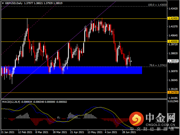The image size is (180, 135).
Task: Click the current price 1.38019 marker
Action: 173,61
